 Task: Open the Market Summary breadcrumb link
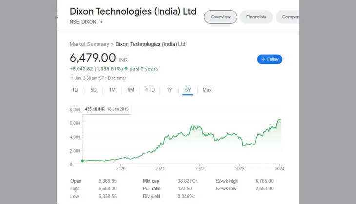click(x=89, y=44)
